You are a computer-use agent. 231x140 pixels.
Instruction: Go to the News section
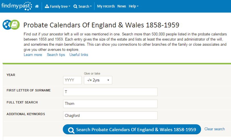coord(122,6)
